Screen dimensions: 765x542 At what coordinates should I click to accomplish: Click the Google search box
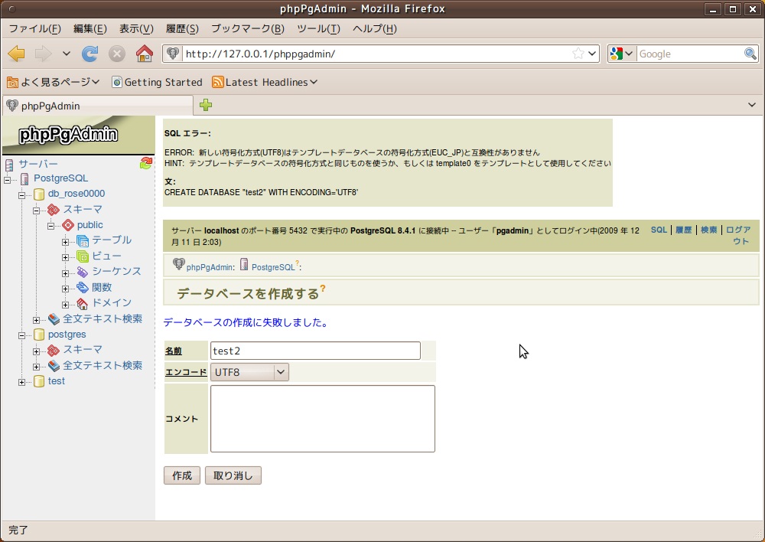pyautogui.click(x=690, y=54)
